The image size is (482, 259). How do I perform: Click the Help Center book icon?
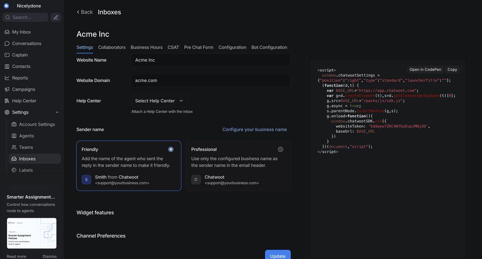(x=7, y=101)
